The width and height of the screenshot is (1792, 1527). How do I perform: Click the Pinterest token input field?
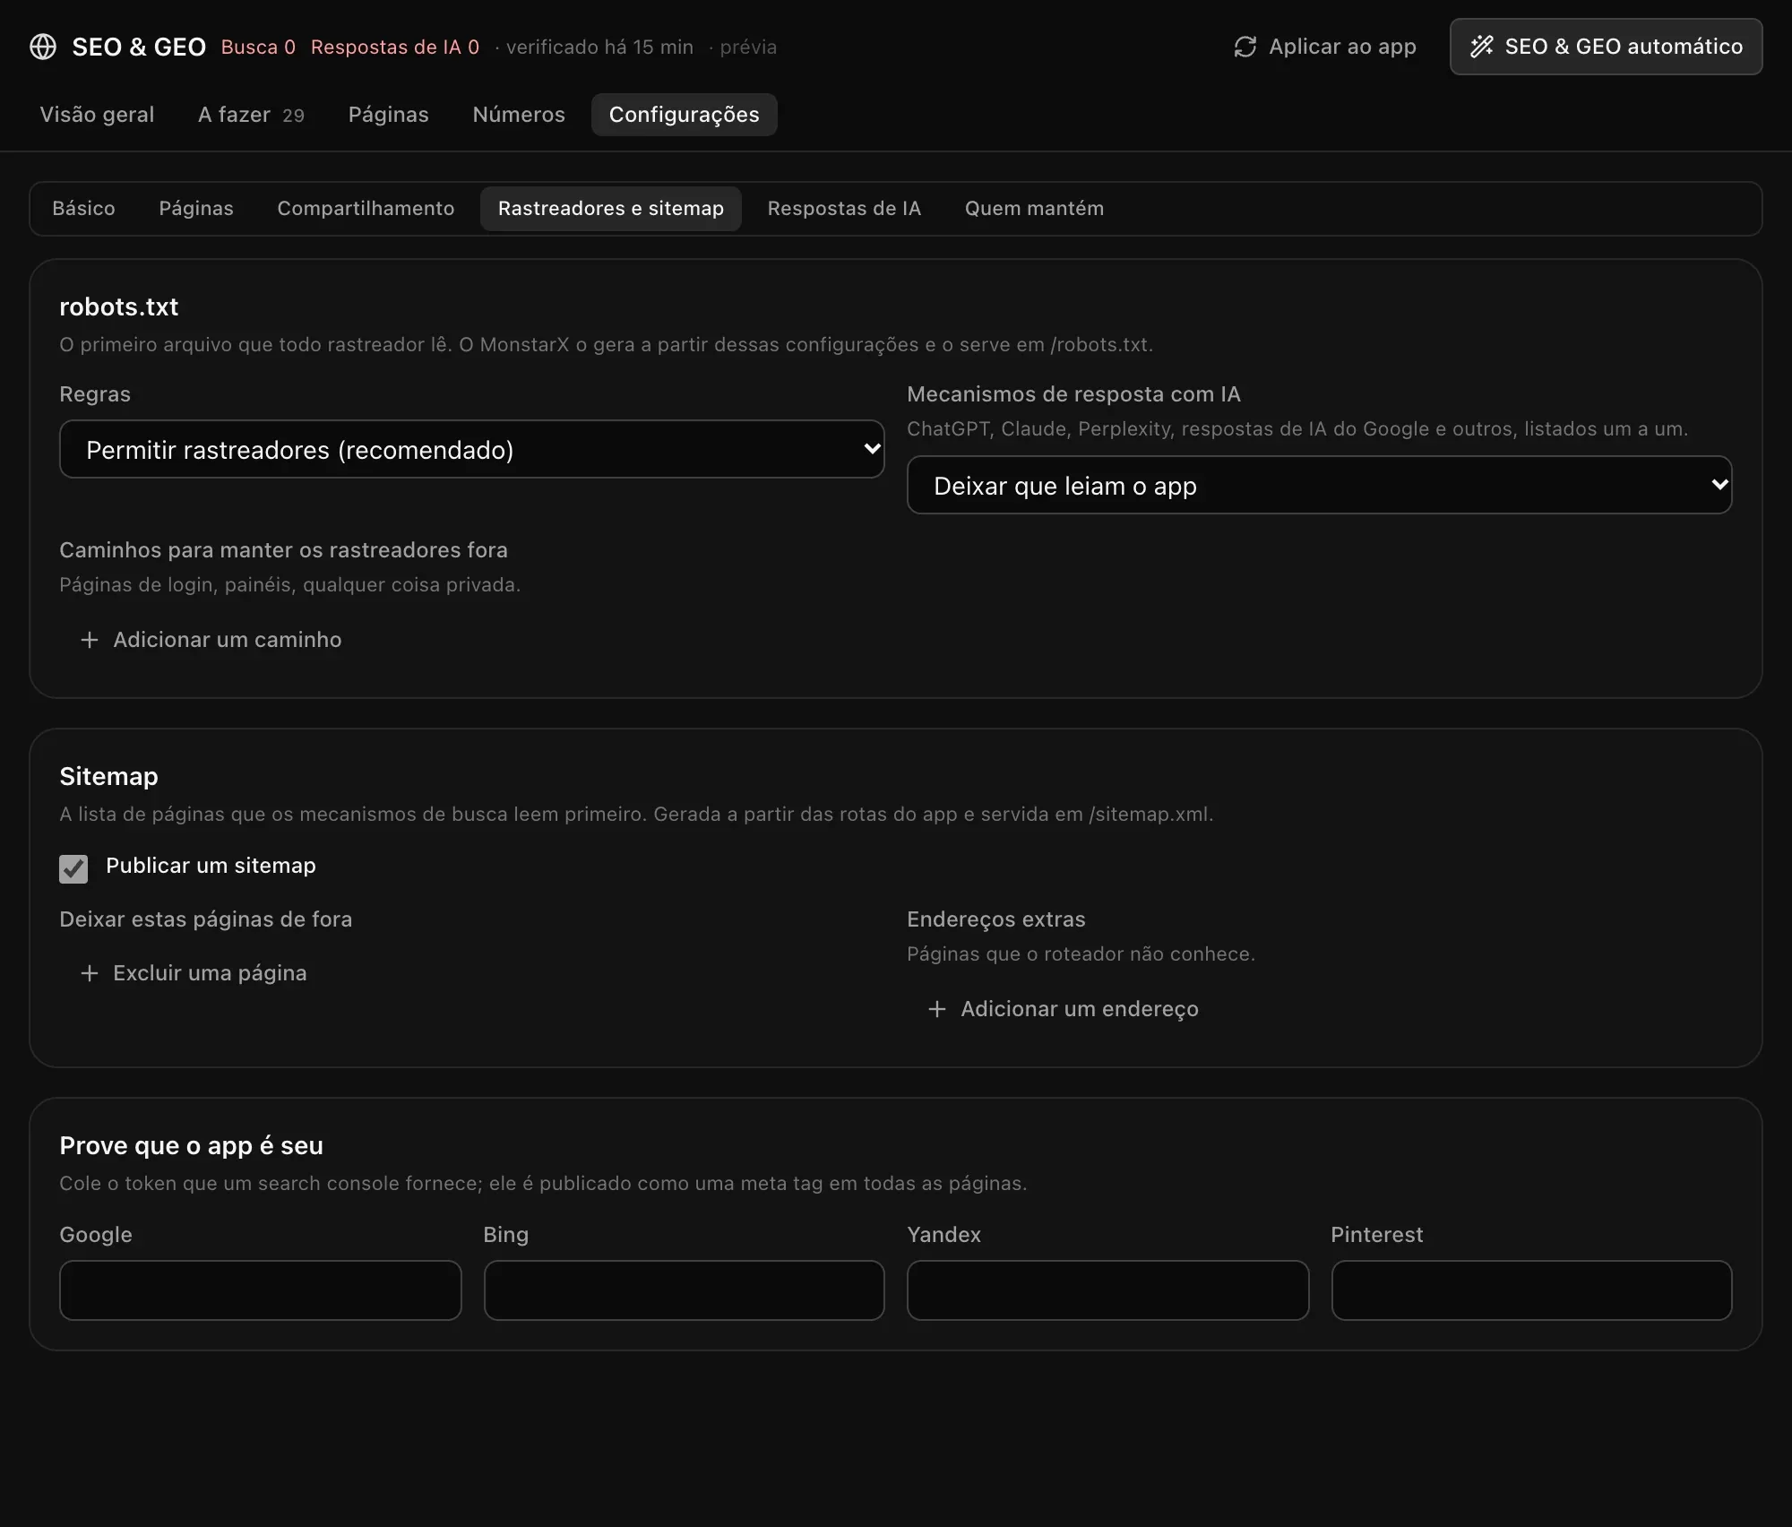tap(1532, 1290)
